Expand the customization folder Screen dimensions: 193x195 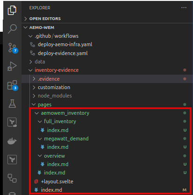pos(34,87)
